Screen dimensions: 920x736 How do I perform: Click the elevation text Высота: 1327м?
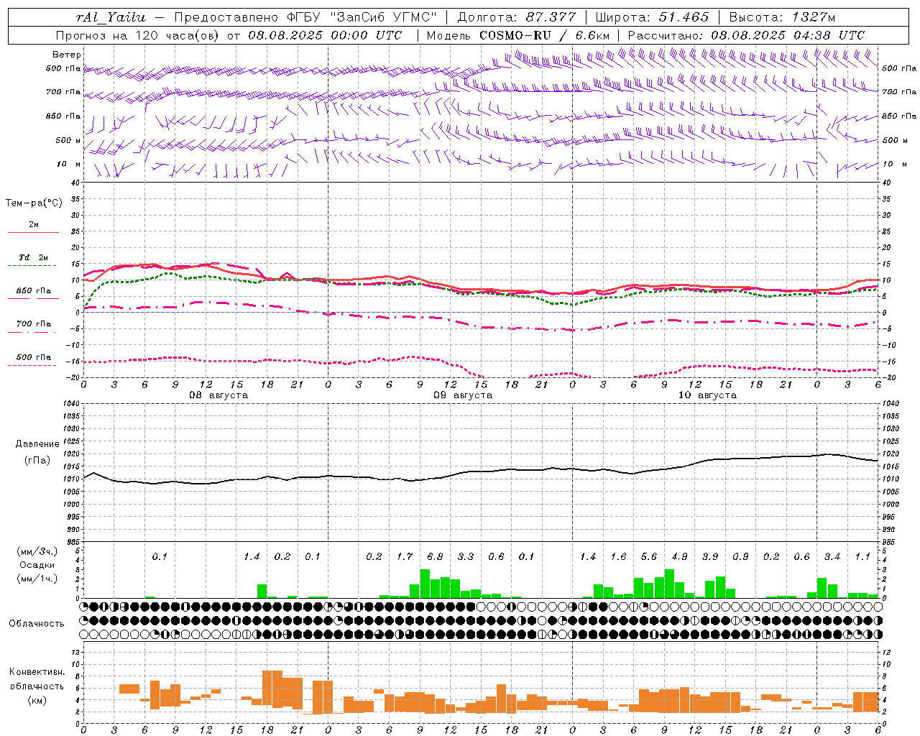tap(782, 17)
